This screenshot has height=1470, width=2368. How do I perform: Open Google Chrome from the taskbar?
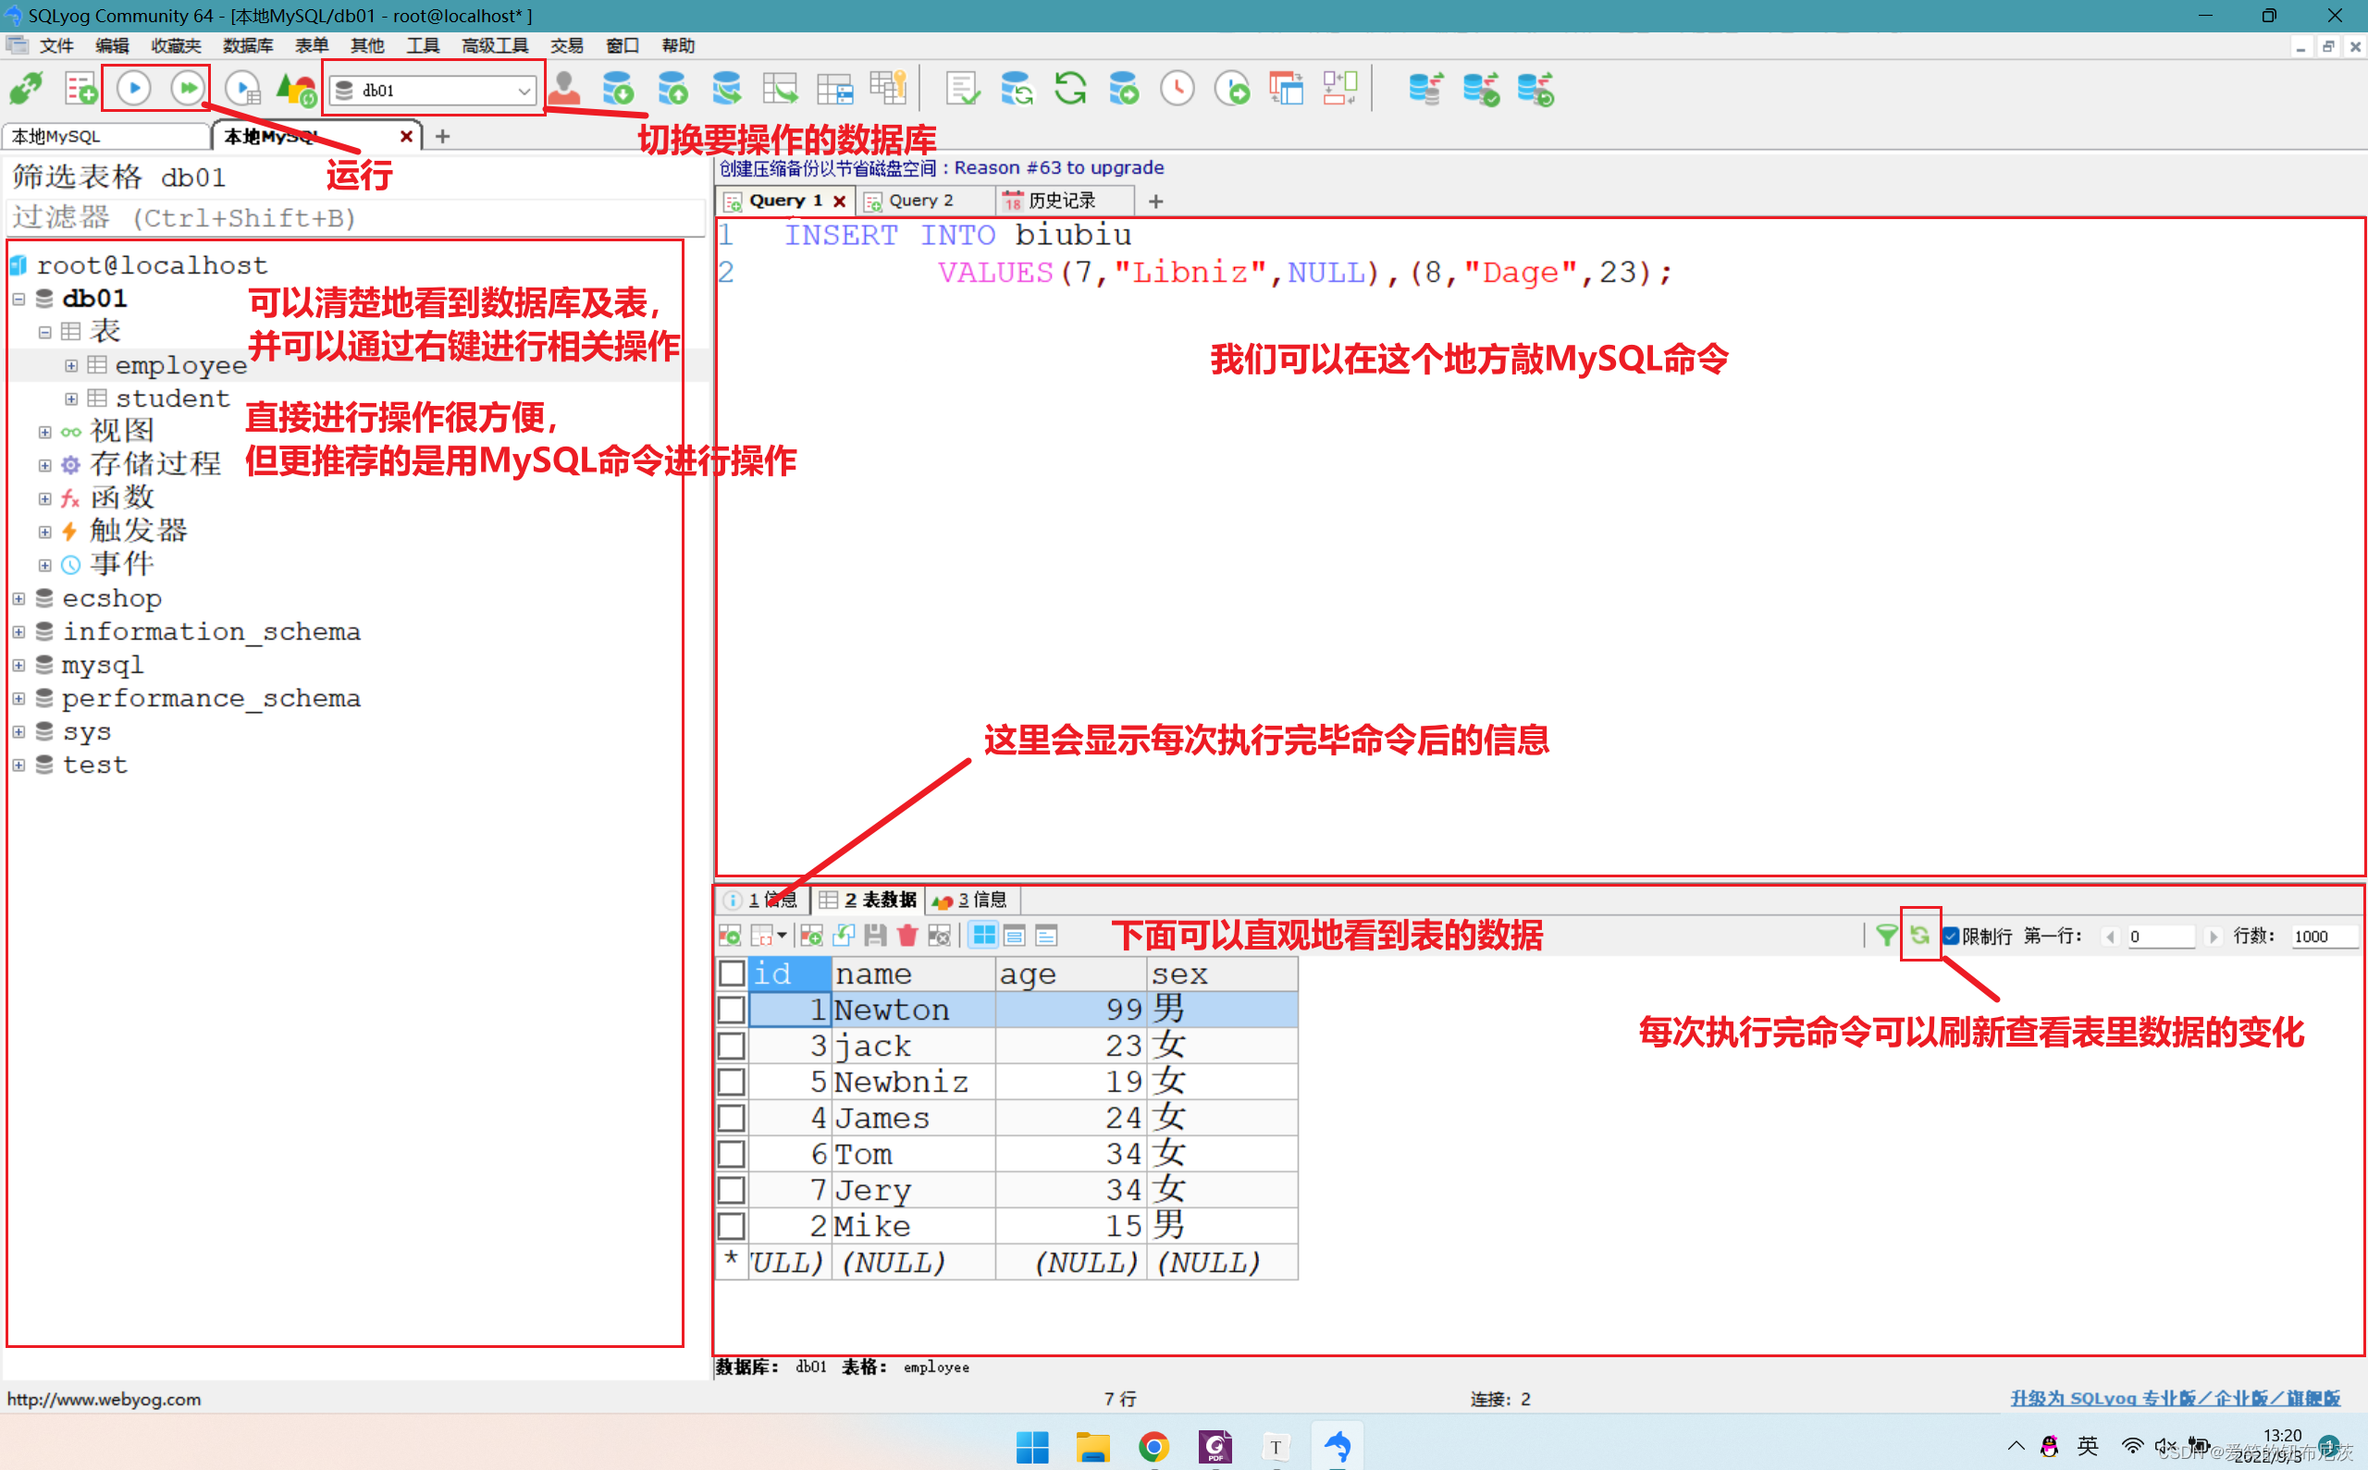(1154, 1447)
